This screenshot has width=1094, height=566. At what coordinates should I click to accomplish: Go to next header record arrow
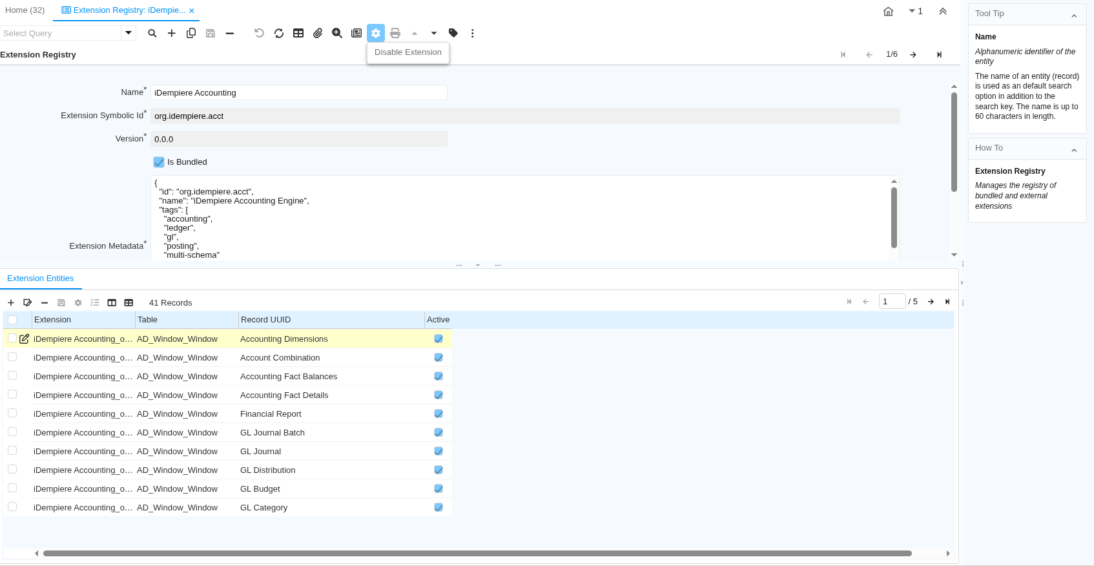click(913, 55)
